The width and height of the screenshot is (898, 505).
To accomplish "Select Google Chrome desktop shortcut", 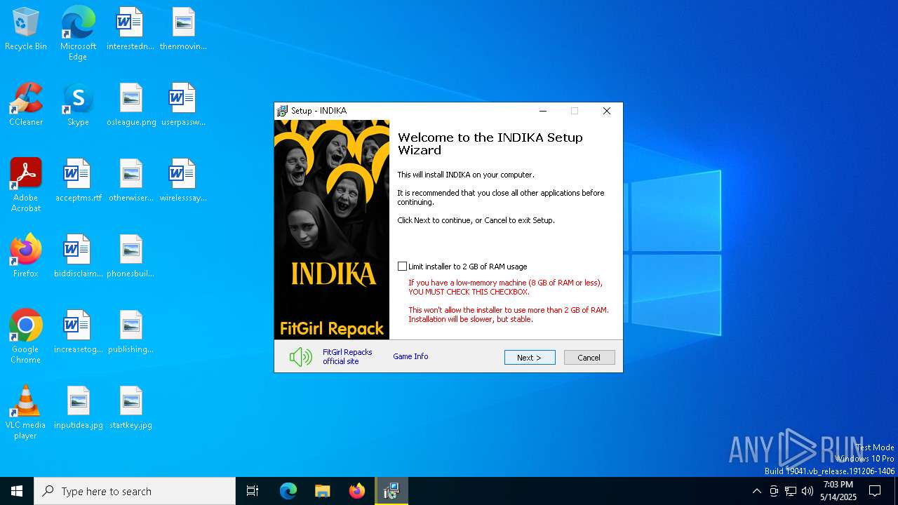I will 26,337.
